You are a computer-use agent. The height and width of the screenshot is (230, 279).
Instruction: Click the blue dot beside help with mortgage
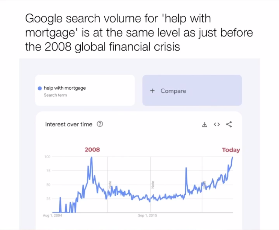pyautogui.click(x=39, y=88)
